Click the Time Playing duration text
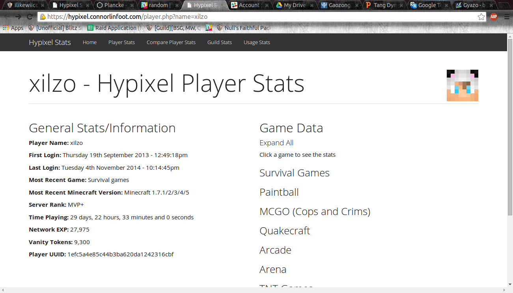 (x=132, y=217)
